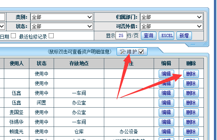Click the rows-per-page input field showing 25
This screenshot has height=140, width=217.
121,35
